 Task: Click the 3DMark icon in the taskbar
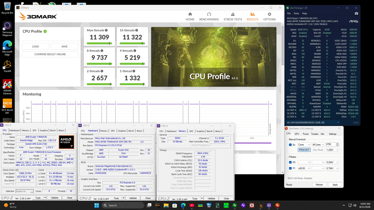point(260,205)
